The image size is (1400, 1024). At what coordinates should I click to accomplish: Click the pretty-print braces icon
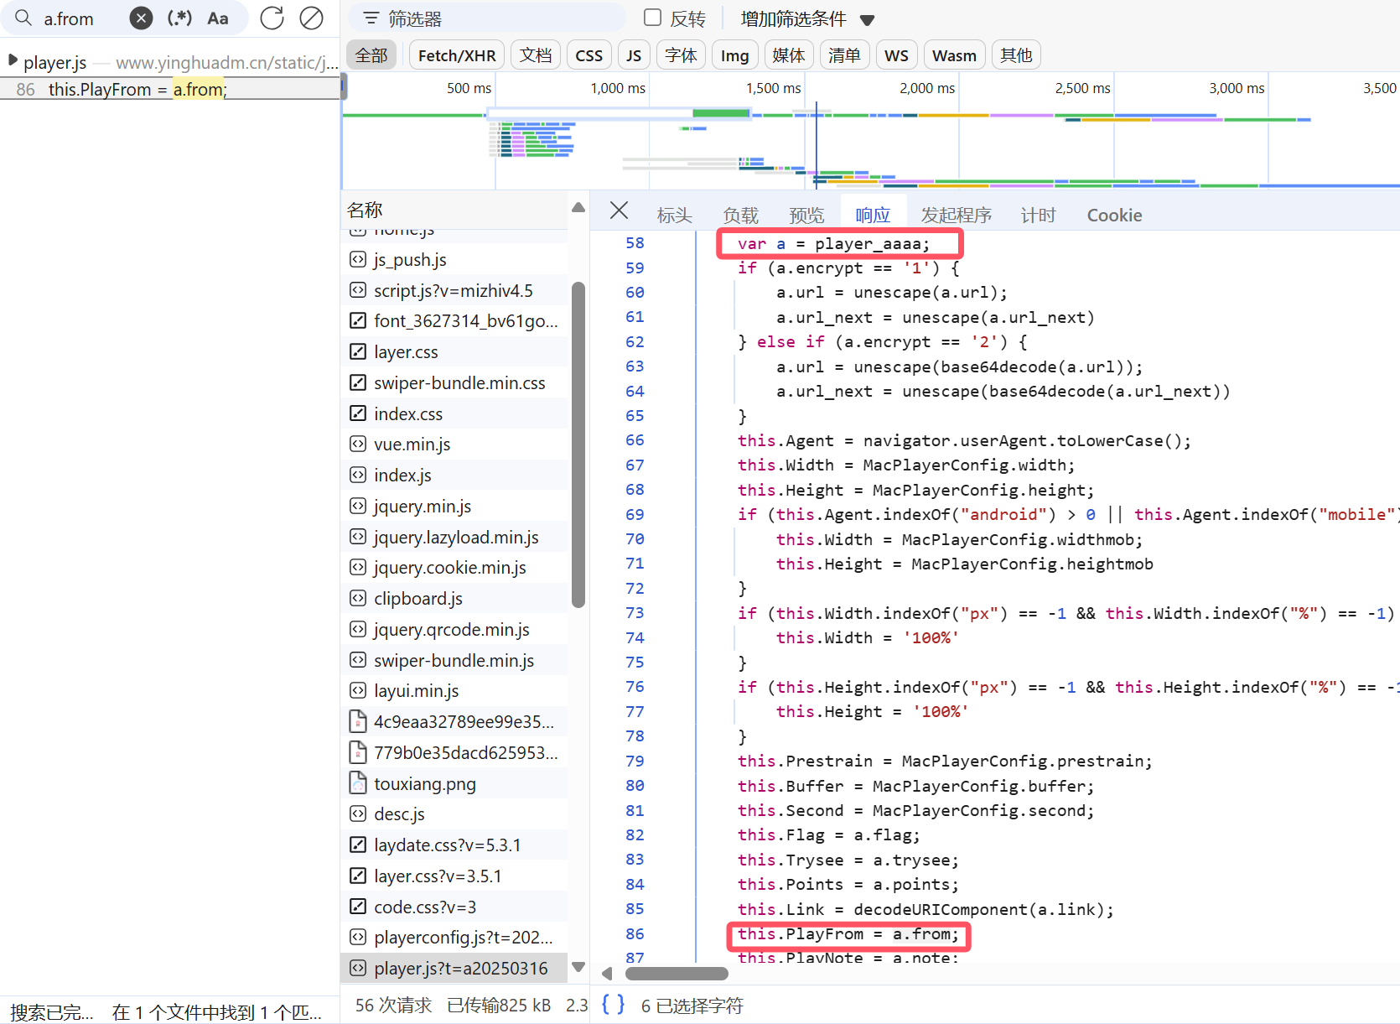point(613,1004)
